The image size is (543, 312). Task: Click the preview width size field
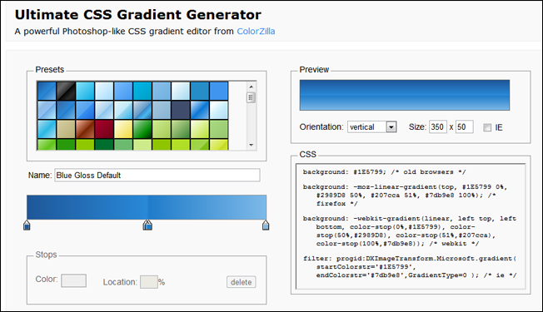click(438, 127)
